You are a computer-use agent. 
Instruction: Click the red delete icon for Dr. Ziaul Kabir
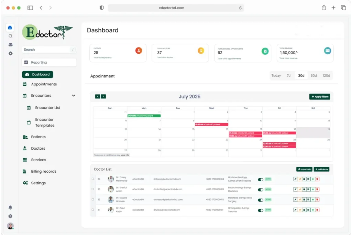pos(317,210)
